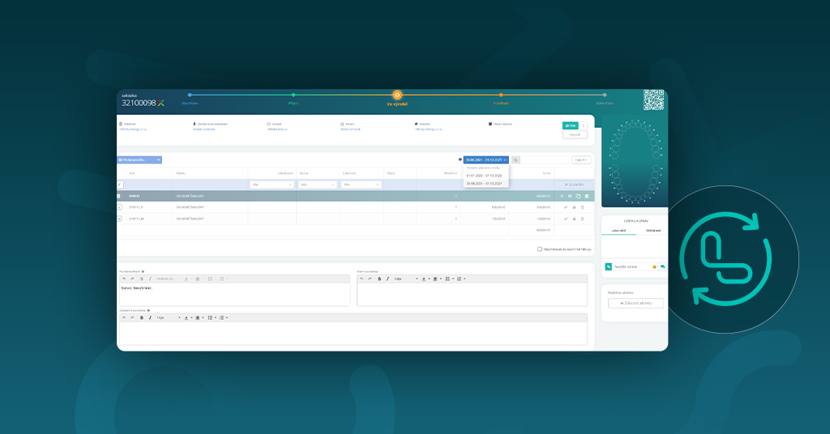Switch to the Odběratel messages tab
Image resolution: width=830 pixels, height=434 pixels.
click(x=652, y=231)
